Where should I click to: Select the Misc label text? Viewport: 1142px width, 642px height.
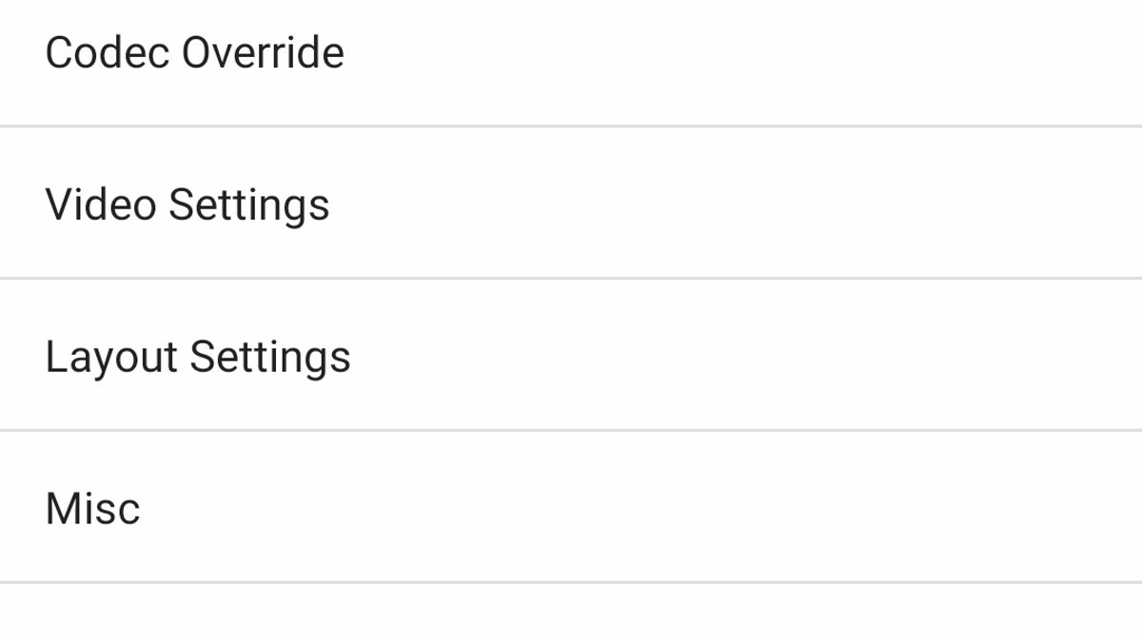93,509
